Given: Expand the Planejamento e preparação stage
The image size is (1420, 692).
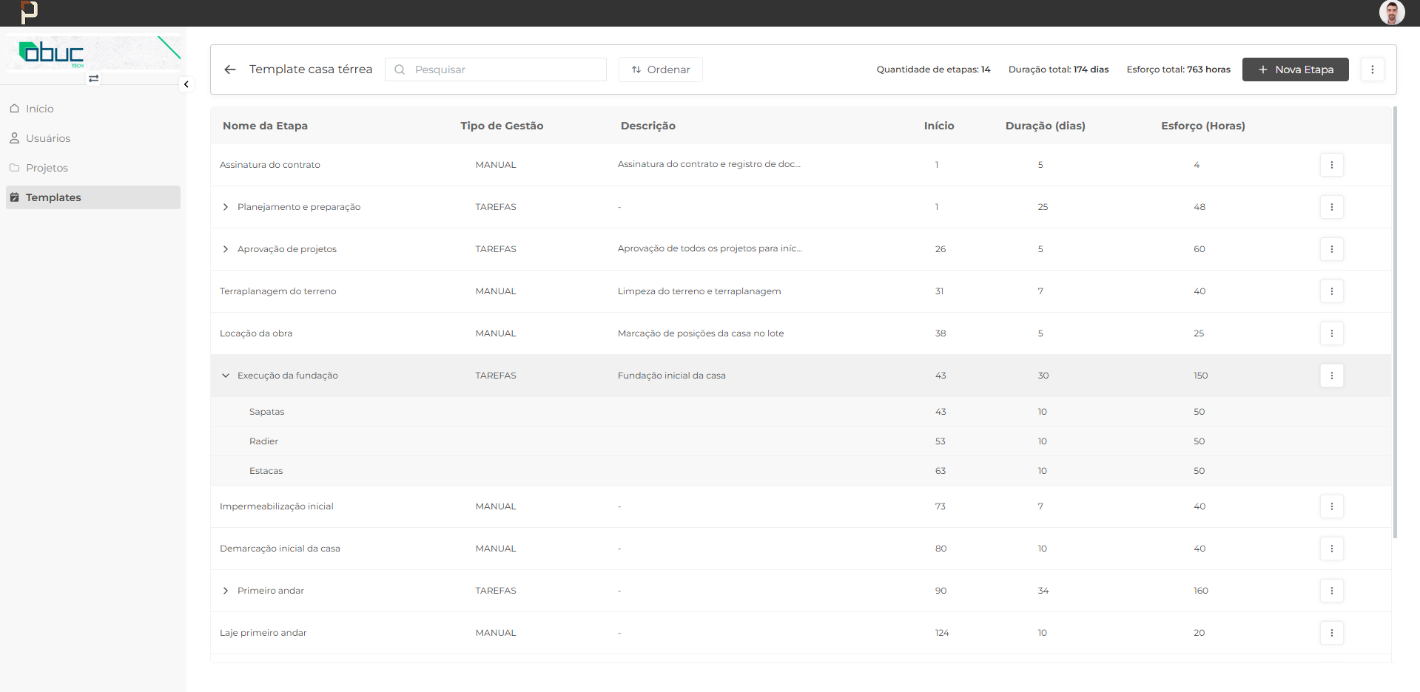Looking at the screenshot, I should click(226, 207).
